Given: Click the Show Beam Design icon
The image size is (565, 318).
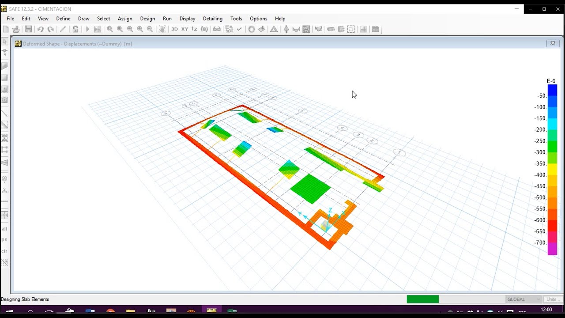Looking at the screenshot, I should 341,29.
